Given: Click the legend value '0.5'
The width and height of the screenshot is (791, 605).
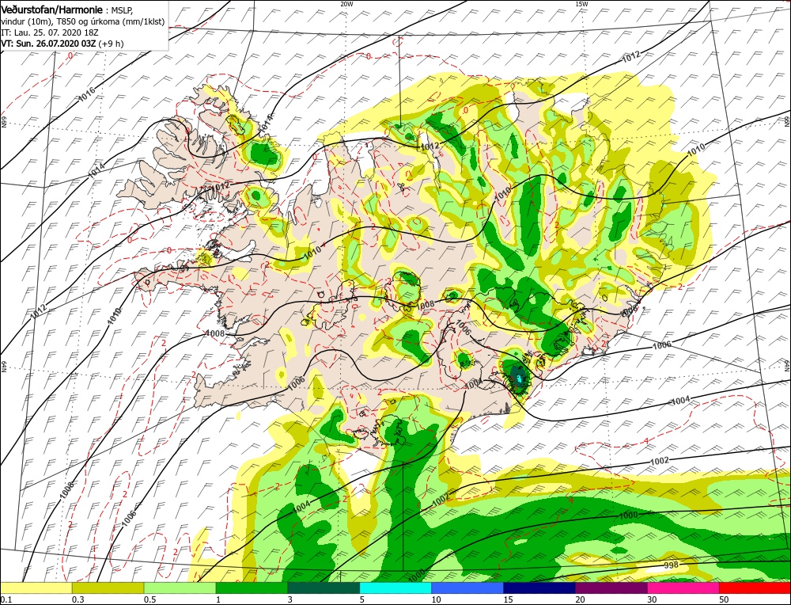Looking at the screenshot, I should (x=149, y=599).
